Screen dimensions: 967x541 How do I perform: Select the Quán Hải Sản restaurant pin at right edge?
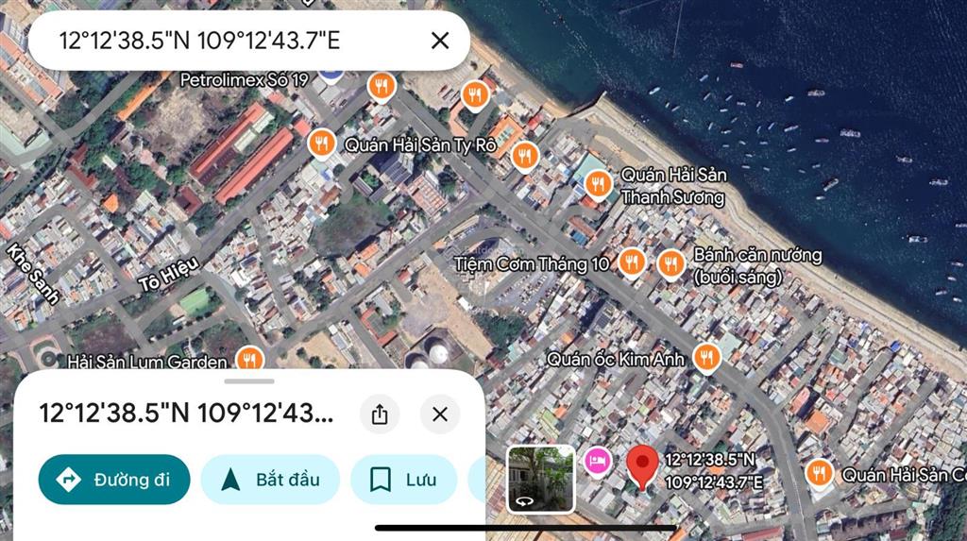tap(819, 474)
